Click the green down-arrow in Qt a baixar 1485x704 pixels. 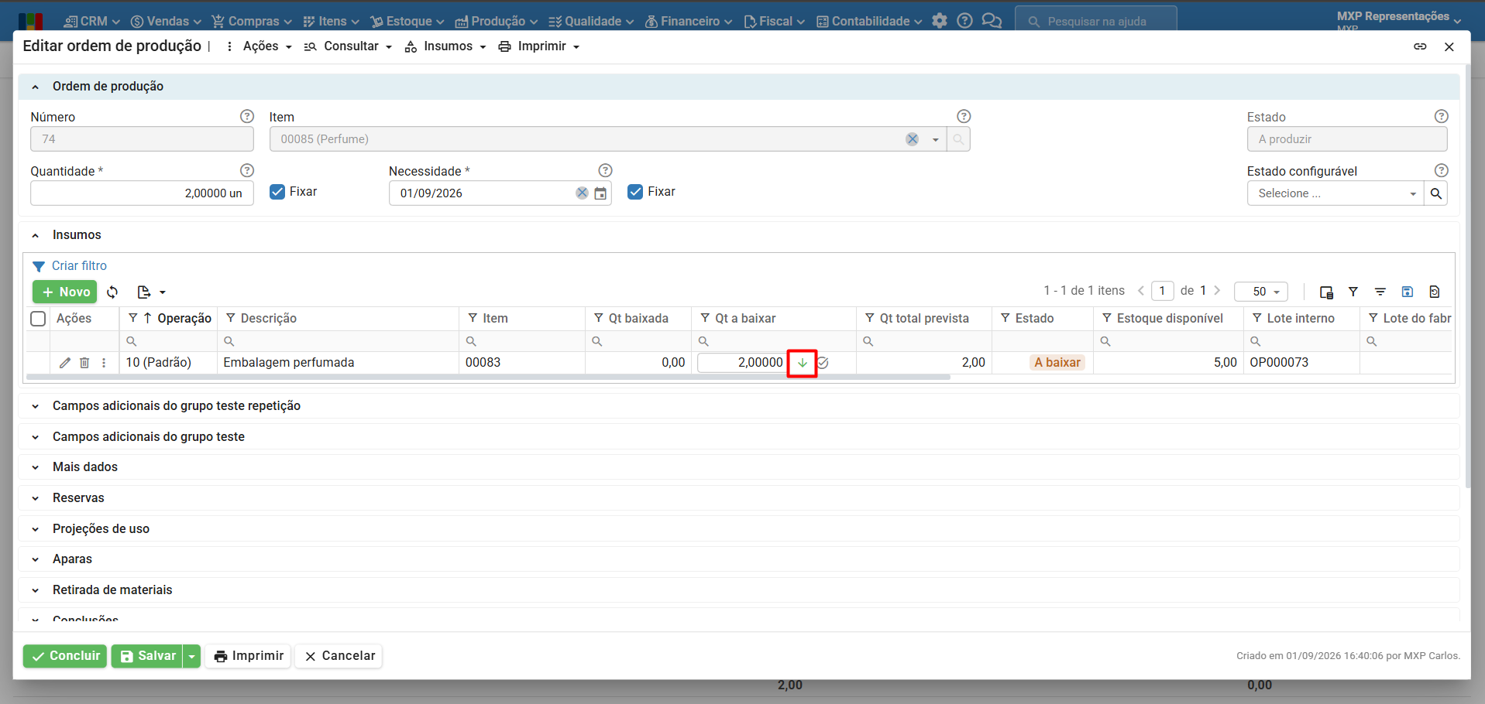(802, 363)
